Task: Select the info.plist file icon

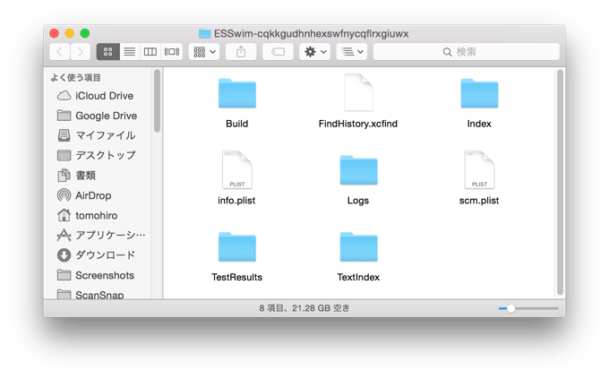Action: (x=237, y=170)
